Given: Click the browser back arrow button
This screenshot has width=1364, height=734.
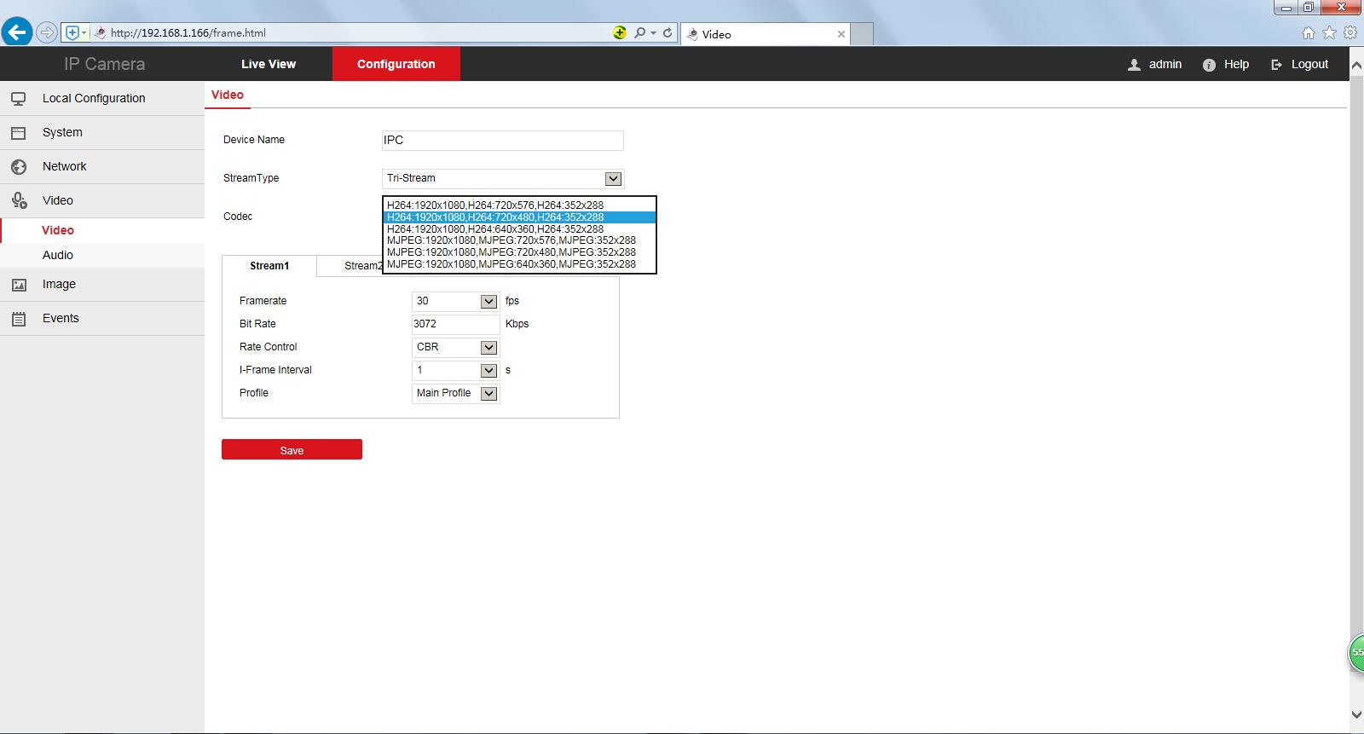Looking at the screenshot, I should pos(17,32).
